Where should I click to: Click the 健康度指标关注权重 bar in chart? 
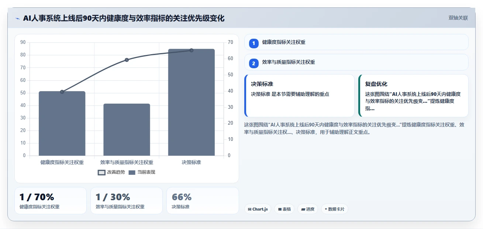62,124
